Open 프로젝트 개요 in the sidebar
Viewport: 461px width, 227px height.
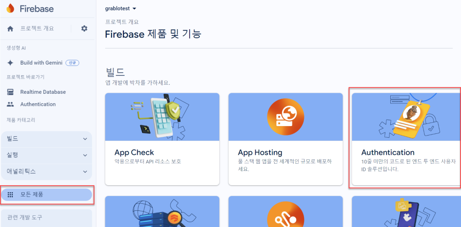point(37,28)
